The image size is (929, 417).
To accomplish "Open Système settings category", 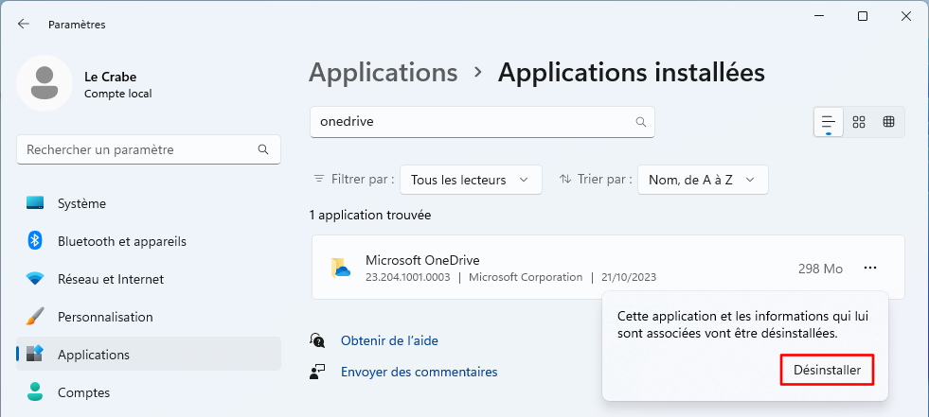I will tap(149, 203).
